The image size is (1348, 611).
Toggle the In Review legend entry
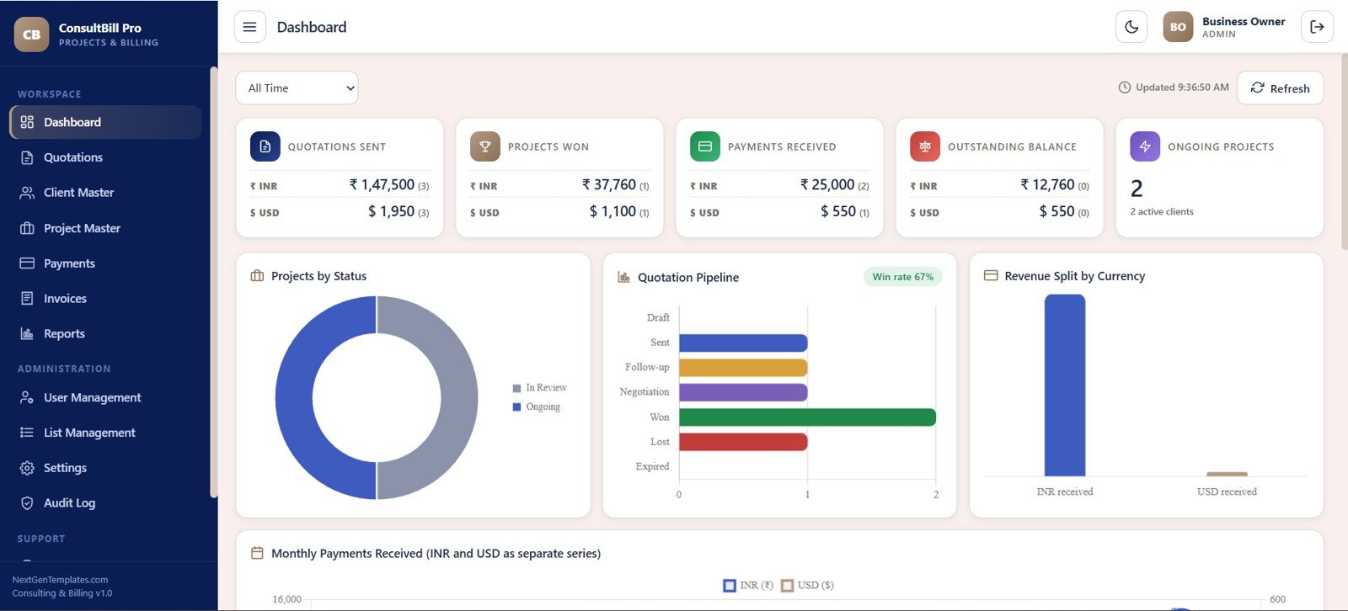pyautogui.click(x=539, y=388)
